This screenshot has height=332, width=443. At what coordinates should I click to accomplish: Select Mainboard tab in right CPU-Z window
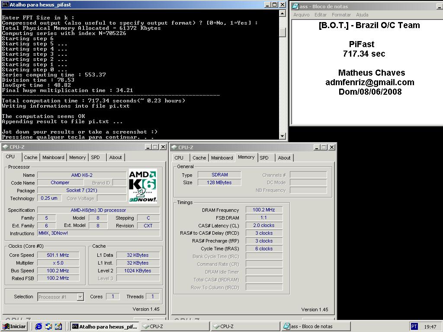click(222, 158)
